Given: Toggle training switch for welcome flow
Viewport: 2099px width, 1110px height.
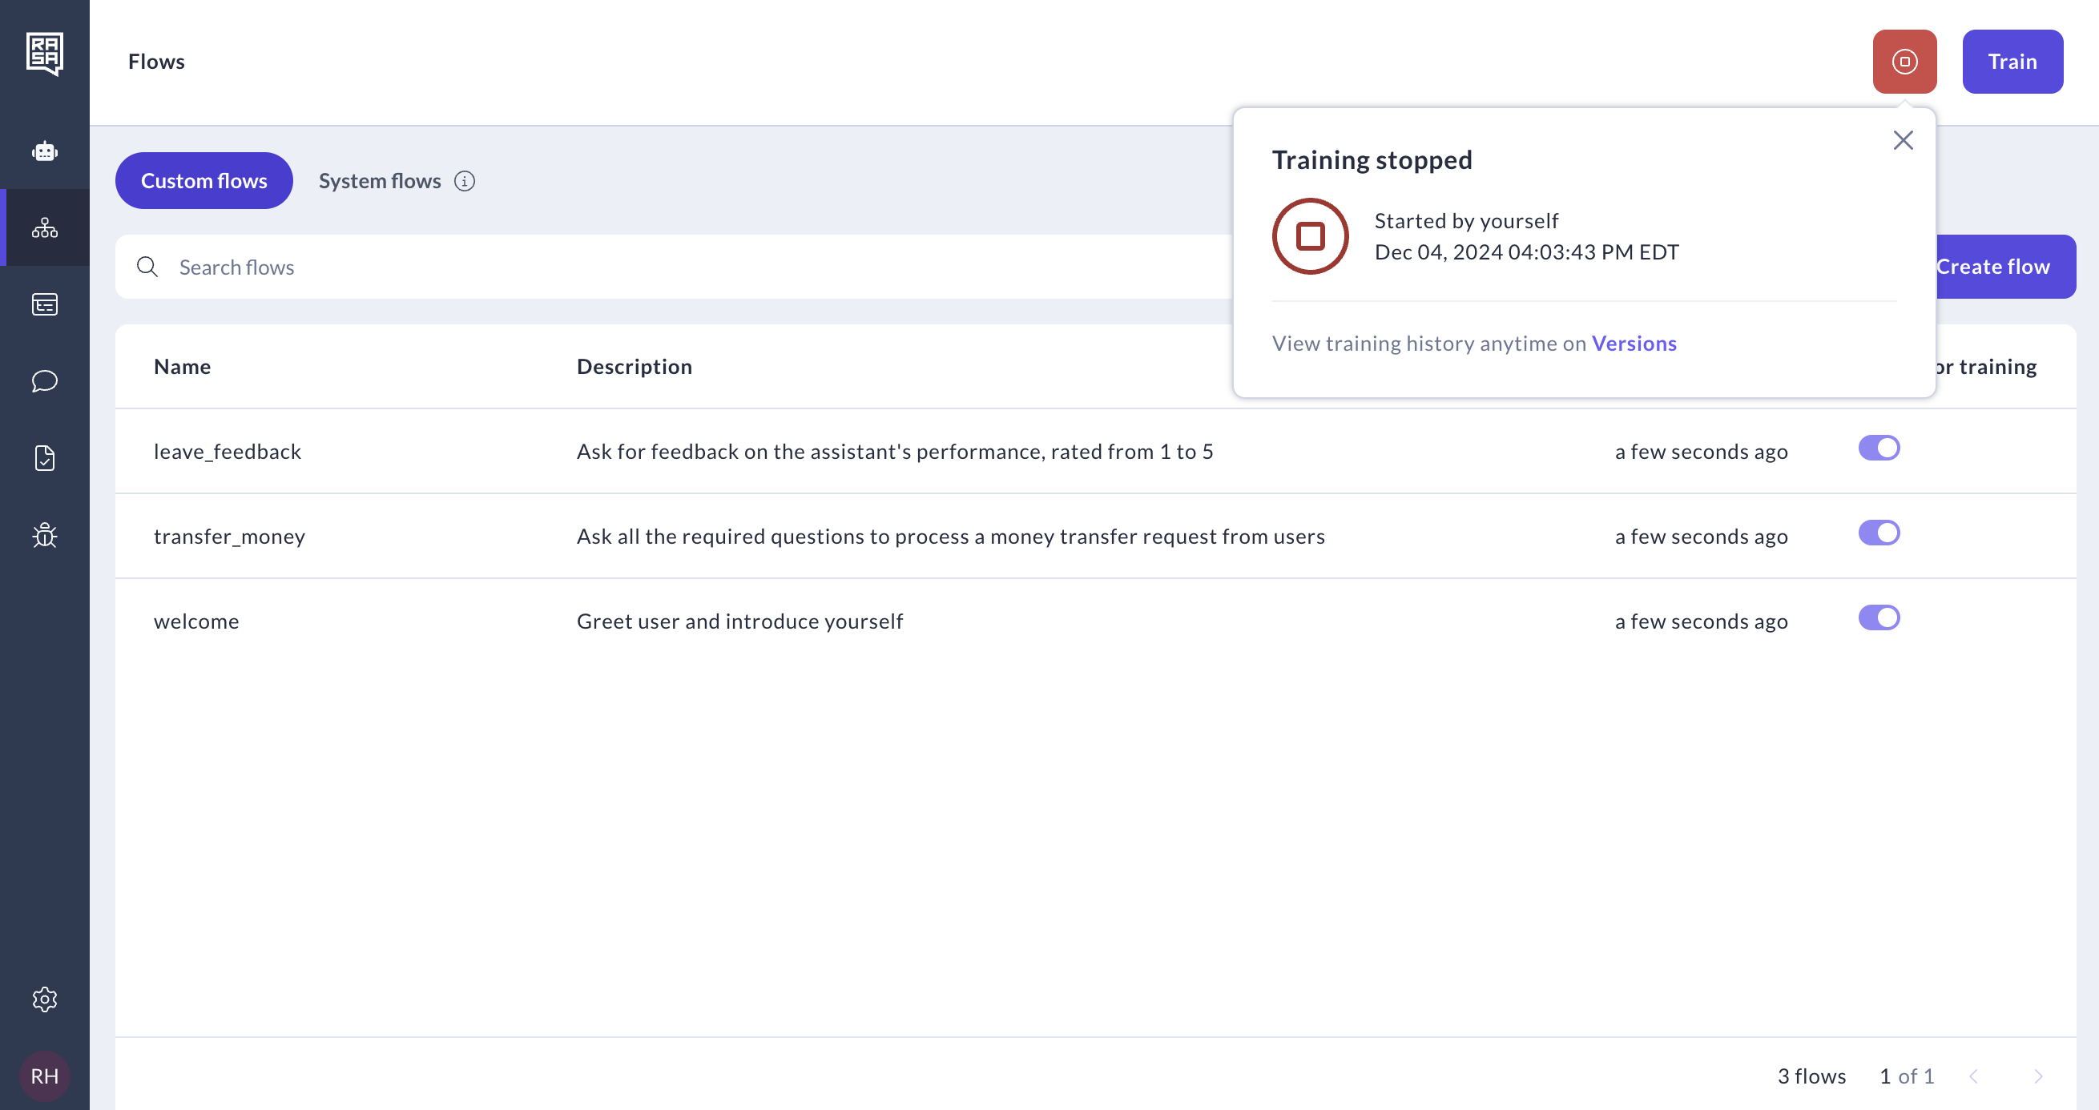Looking at the screenshot, I should click(x=1878, y=617).
